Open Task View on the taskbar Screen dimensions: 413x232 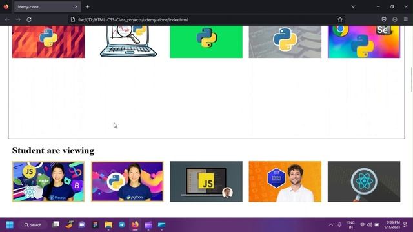pos(55,225)
